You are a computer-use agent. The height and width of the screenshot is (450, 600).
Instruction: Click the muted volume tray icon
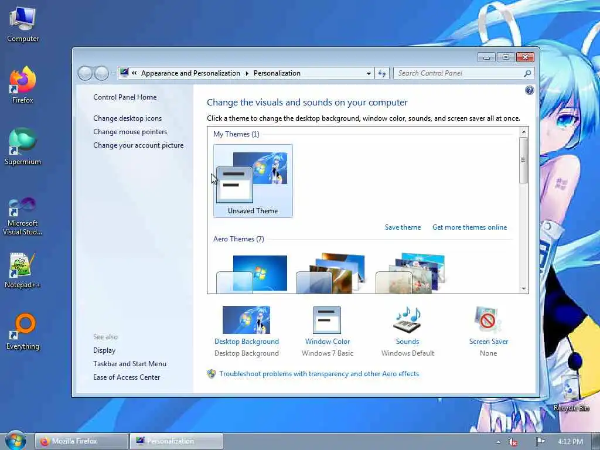[x=513, y=442]
